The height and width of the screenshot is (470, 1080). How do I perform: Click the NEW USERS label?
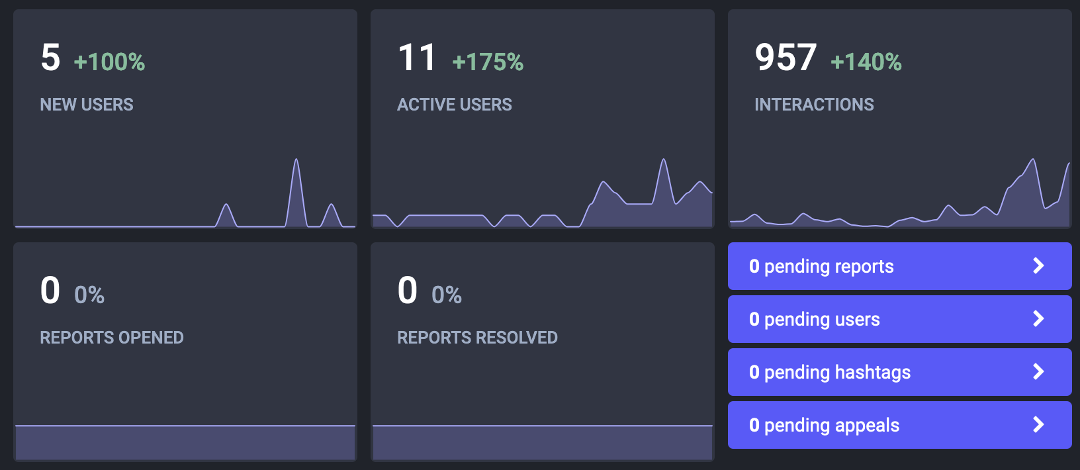point(87,105)
